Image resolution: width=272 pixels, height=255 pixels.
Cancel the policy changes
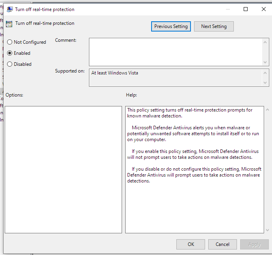point(222,244)
